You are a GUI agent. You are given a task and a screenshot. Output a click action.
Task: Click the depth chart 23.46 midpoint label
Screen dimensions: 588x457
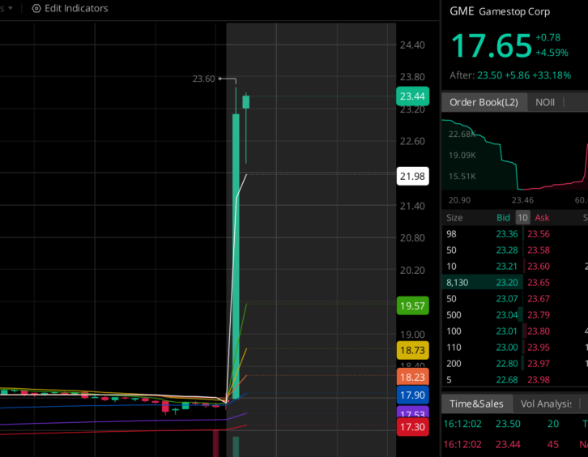tap(522, 200)
